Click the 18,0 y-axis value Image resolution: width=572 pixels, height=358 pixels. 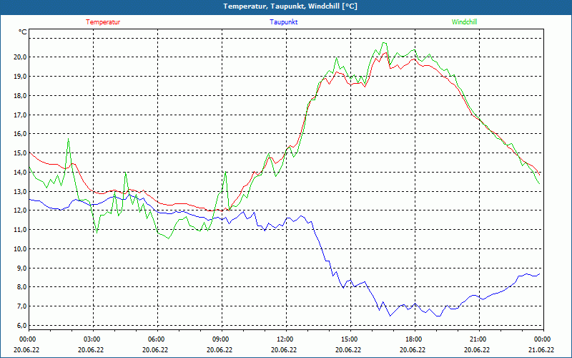(x=20, y=96)
